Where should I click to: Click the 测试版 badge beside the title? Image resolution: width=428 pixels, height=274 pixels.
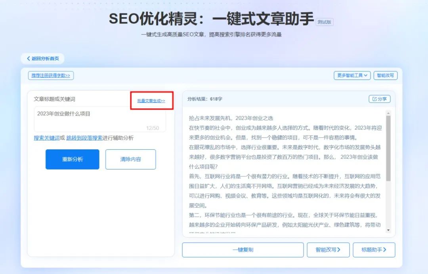coord(324,22)
